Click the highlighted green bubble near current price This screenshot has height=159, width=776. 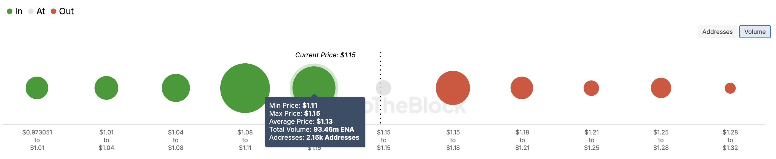[314, 81]
